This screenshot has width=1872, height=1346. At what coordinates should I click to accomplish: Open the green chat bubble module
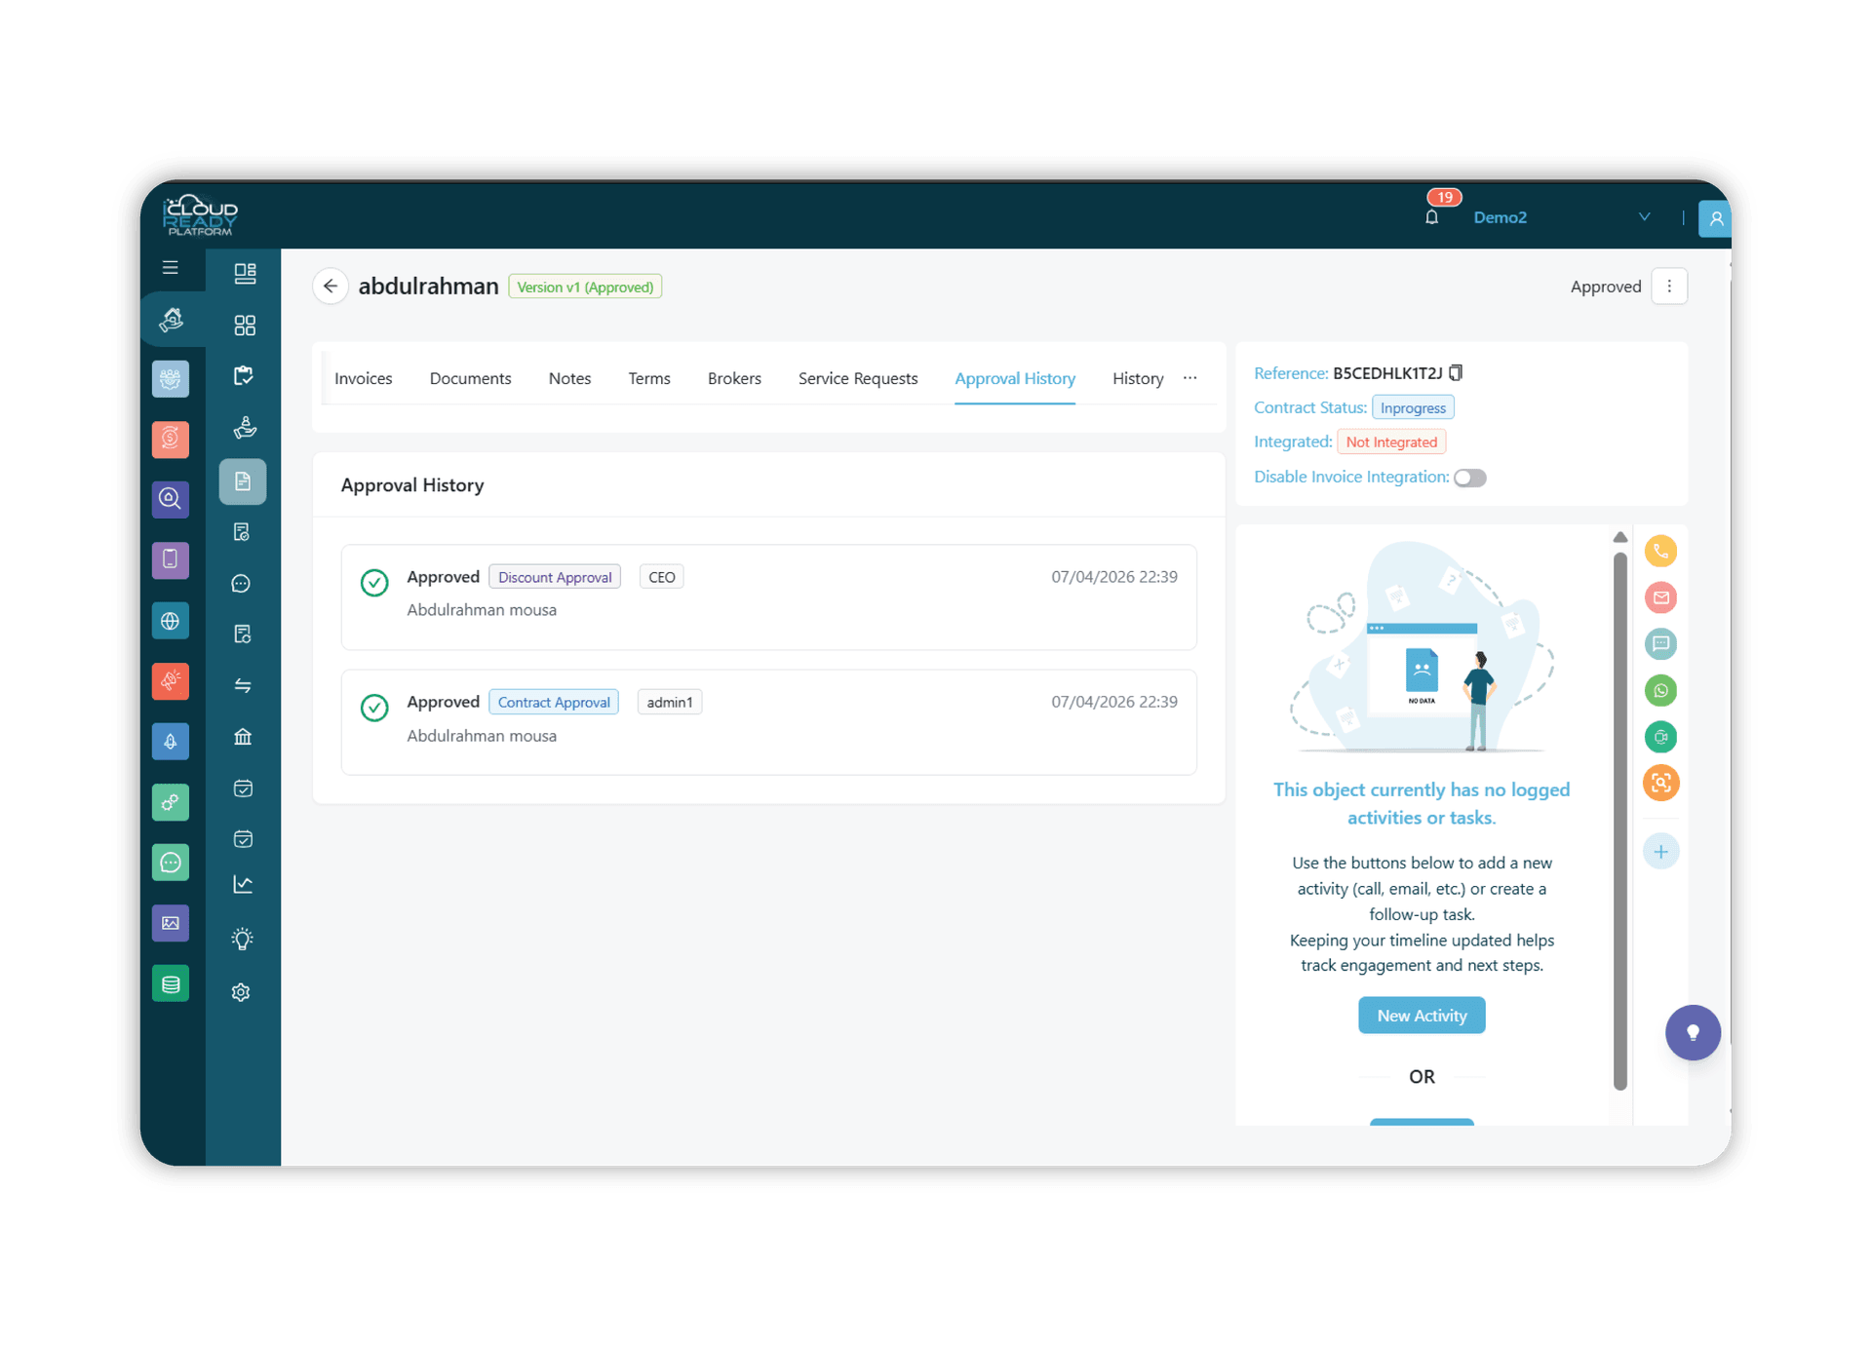(x=171, y=863)
